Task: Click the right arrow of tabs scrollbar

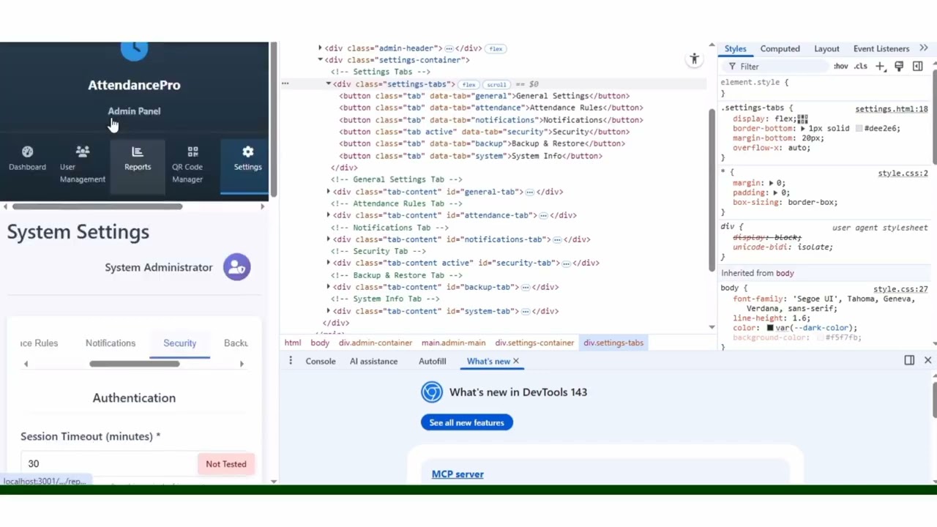Action: coord(242,364)
